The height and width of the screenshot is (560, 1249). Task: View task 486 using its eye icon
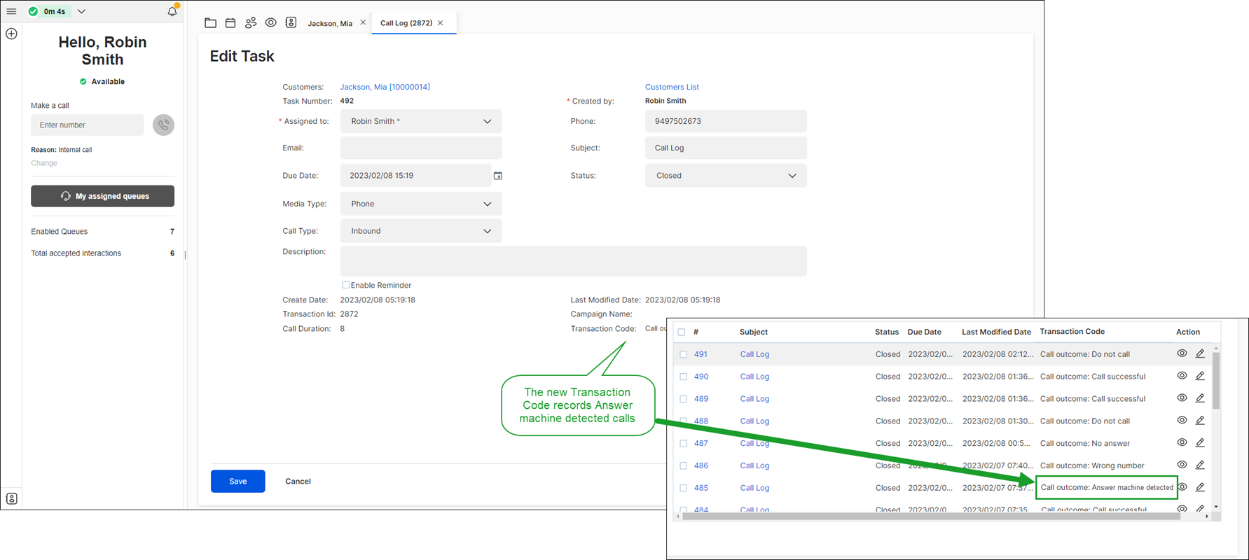[x=1182, y=465]
